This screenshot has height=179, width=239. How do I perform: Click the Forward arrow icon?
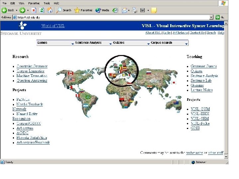coord(22,10)
